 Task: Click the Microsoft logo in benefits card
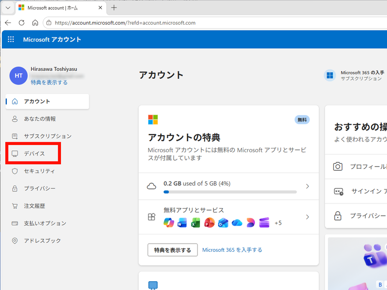coord(153,119)
